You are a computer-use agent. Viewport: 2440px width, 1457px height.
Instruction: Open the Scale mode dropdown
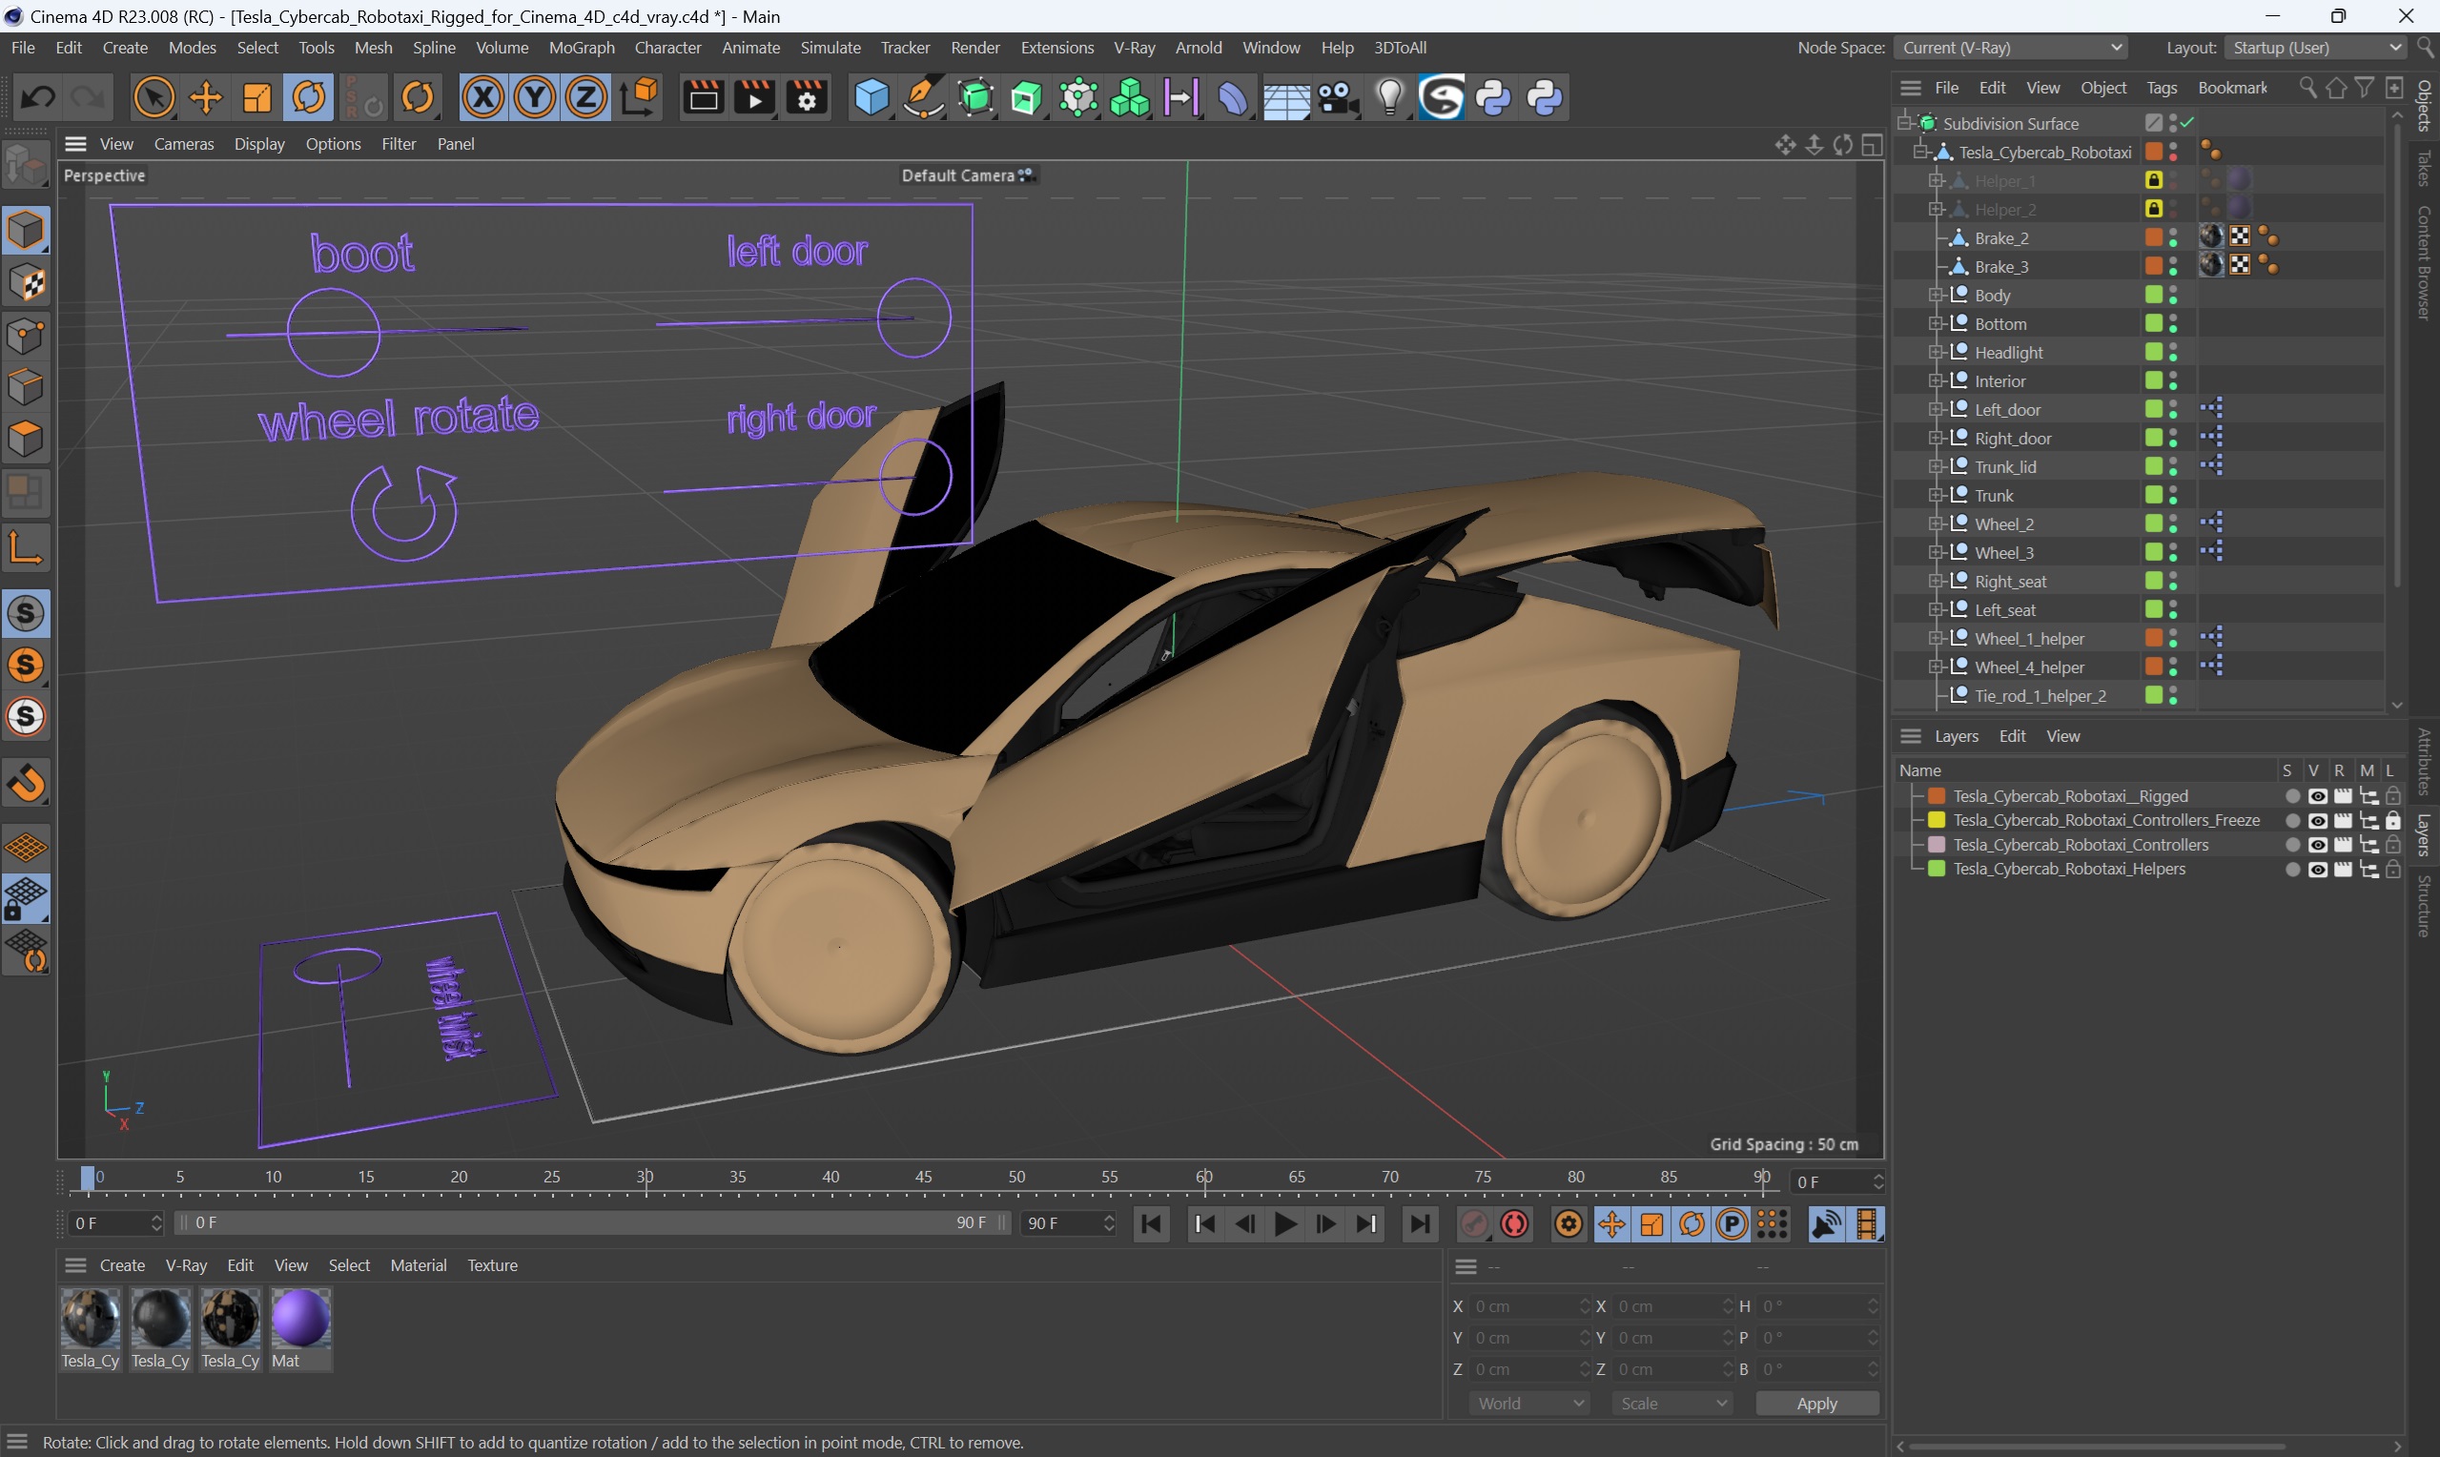1672,1403
